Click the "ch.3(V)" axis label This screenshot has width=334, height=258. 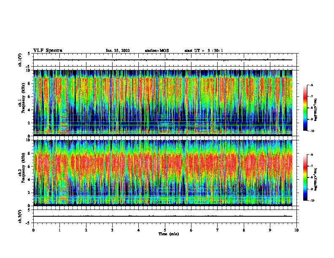click(20, 217)
